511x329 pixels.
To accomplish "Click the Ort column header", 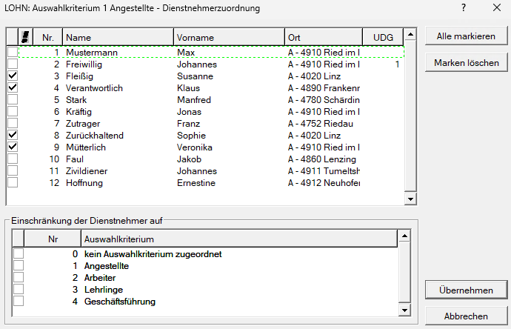I will [x=323, y=36].
